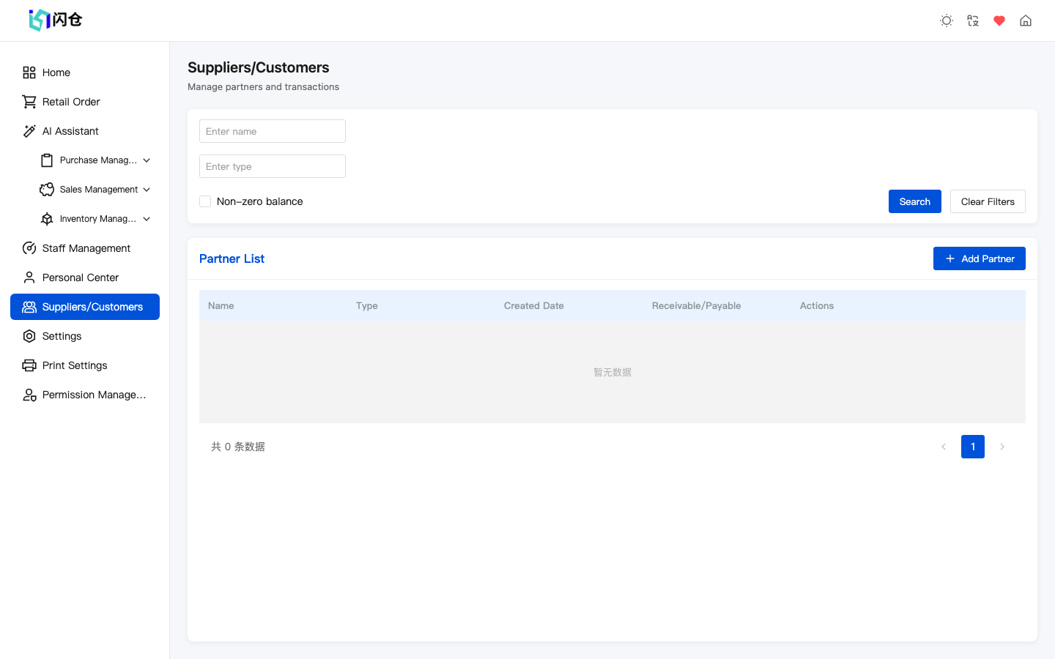Go to Settings in sidebar
Image resolution: width=1055 pixels, height=659 pixels.
click(62, 336)
